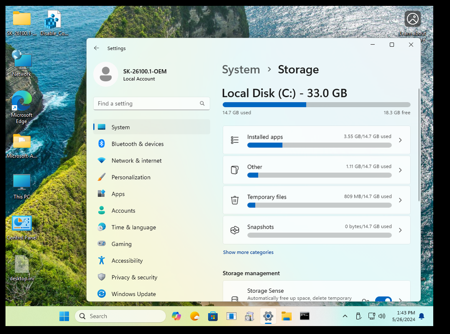This screenshot has width=450, height=334.
Task: Click the Temporary files usage bar
Action: (x=320, y=205)
